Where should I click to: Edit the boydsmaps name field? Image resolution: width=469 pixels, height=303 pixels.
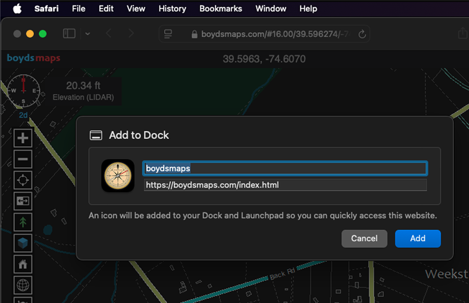pos(285,168)
